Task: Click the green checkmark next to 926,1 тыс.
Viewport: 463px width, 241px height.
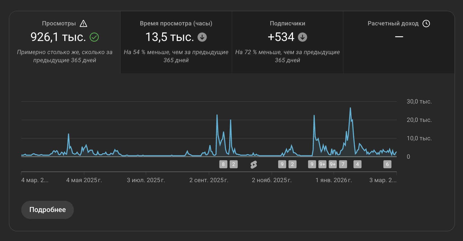Action: pos(94,37)
